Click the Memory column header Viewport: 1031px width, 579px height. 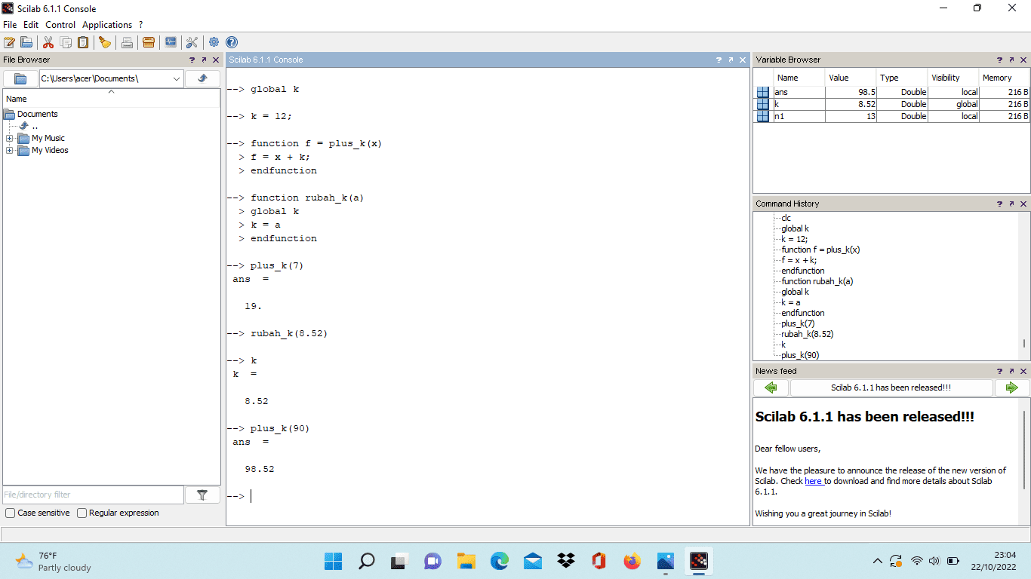click(x=1005, y=78)
